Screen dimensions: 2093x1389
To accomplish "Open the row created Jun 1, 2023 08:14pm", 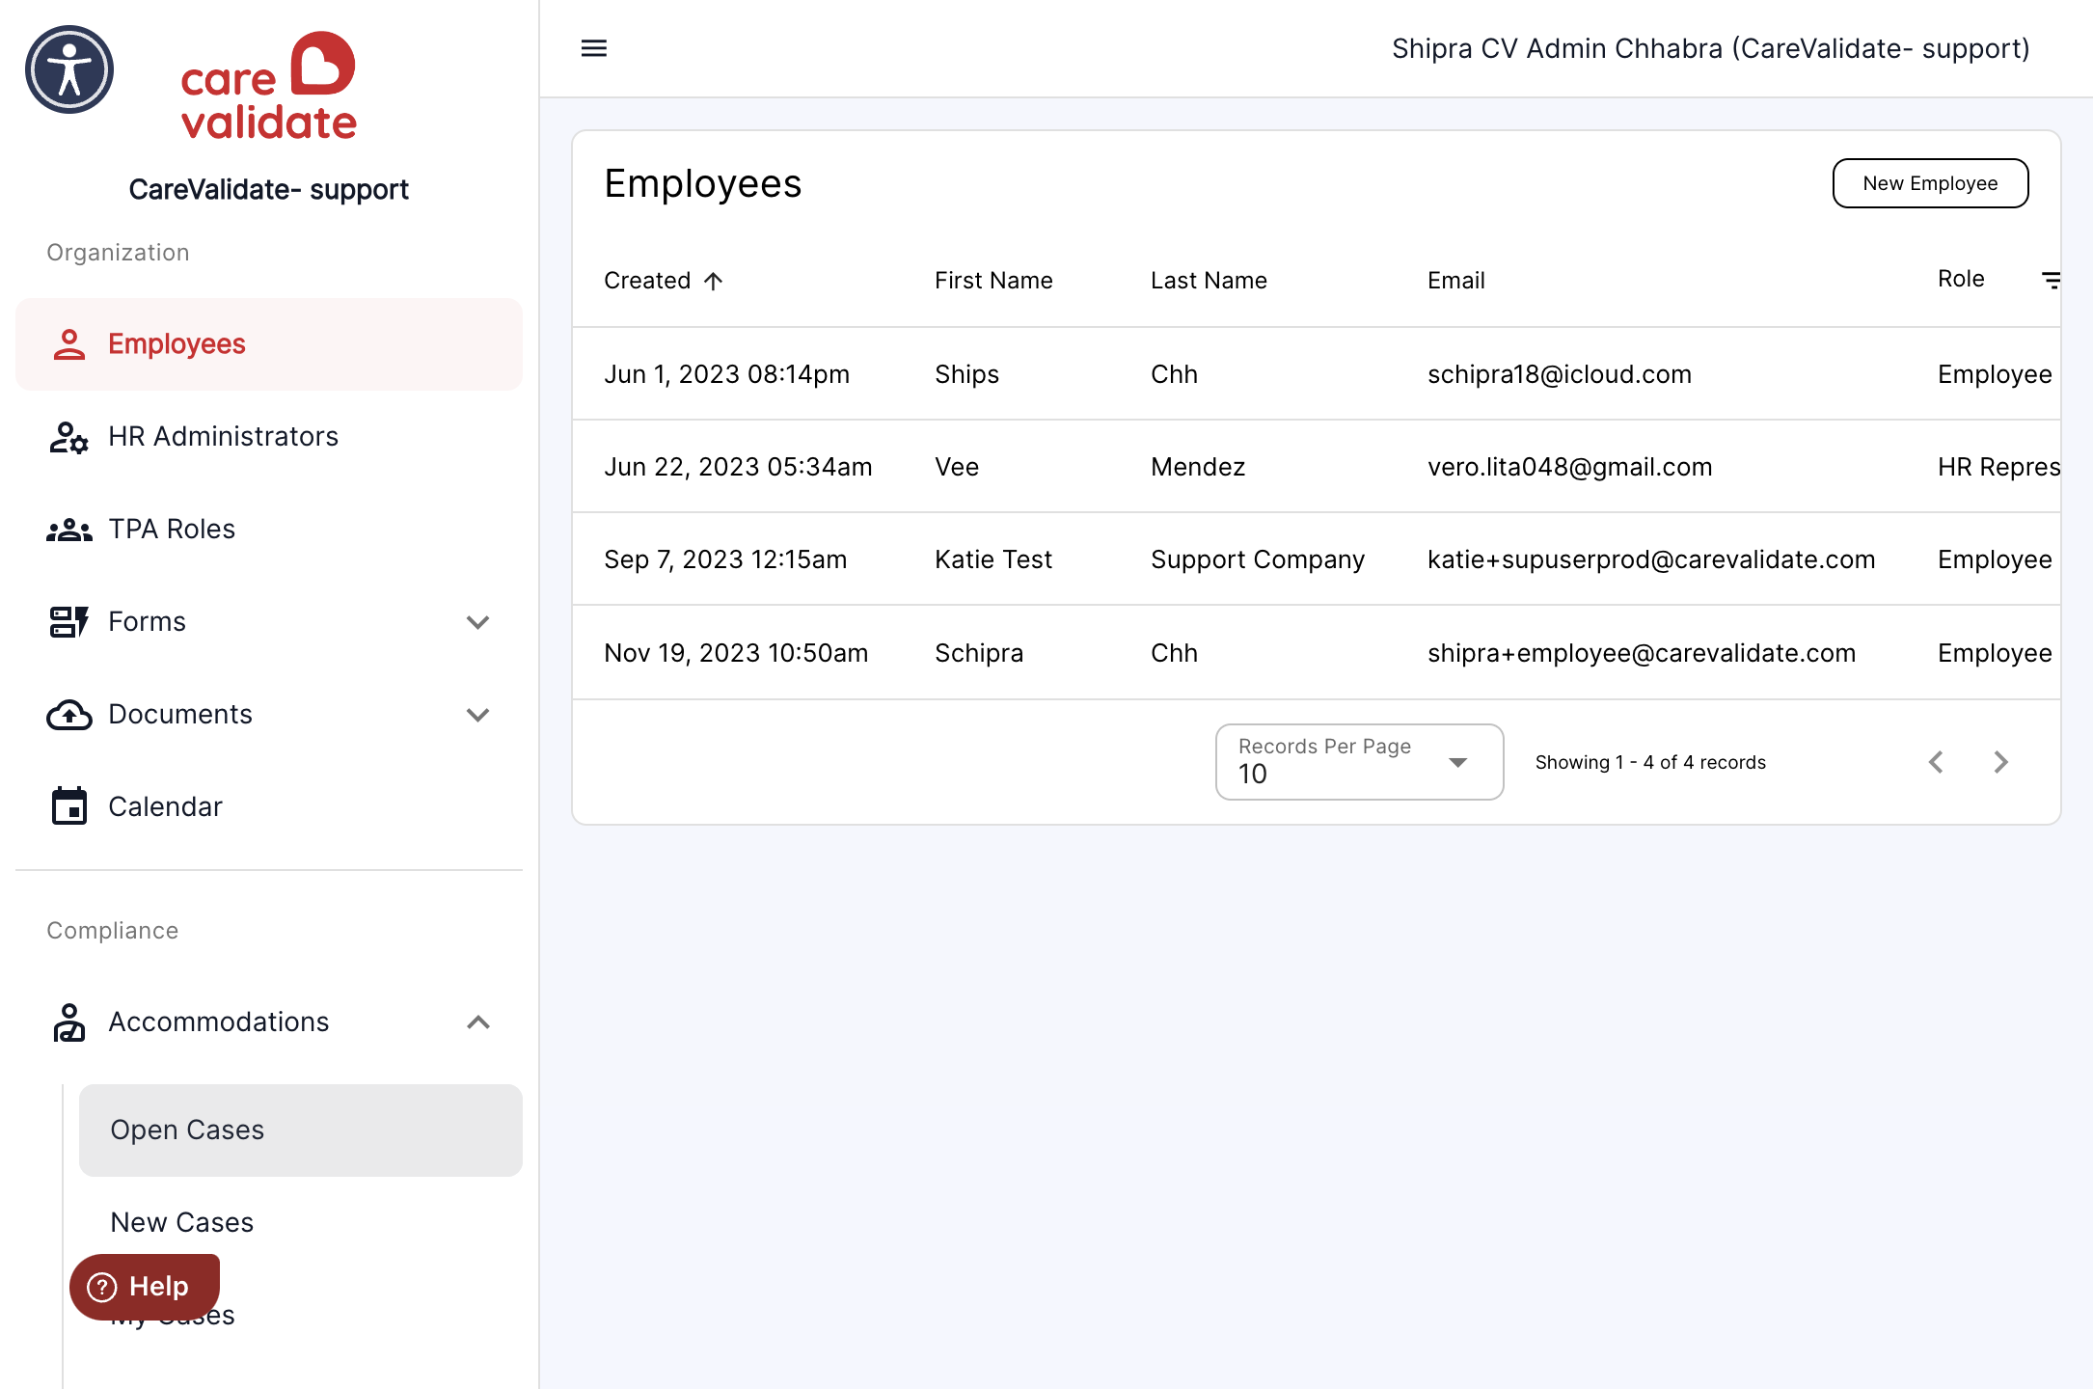I will (x=1317, y=374).
